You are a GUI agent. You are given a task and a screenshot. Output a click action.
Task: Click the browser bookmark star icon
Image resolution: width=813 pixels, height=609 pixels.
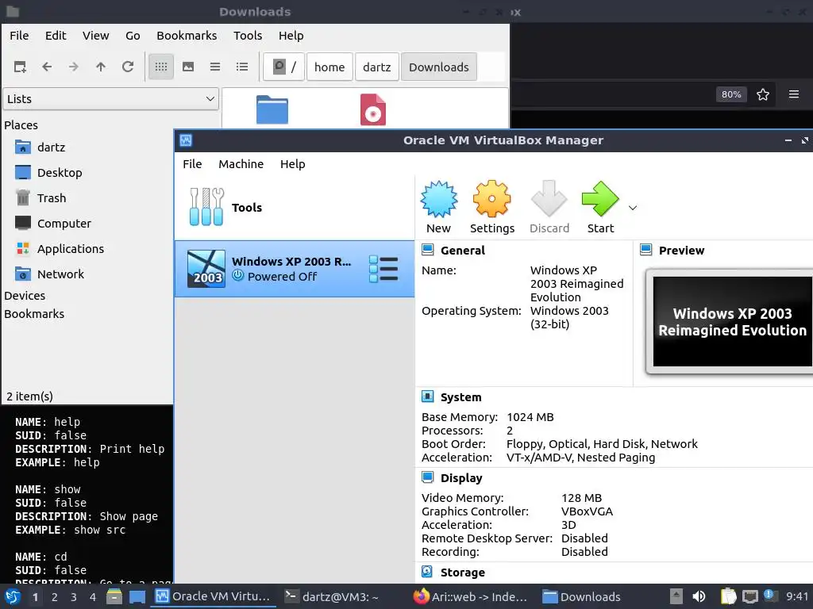(x=763, y=95)
